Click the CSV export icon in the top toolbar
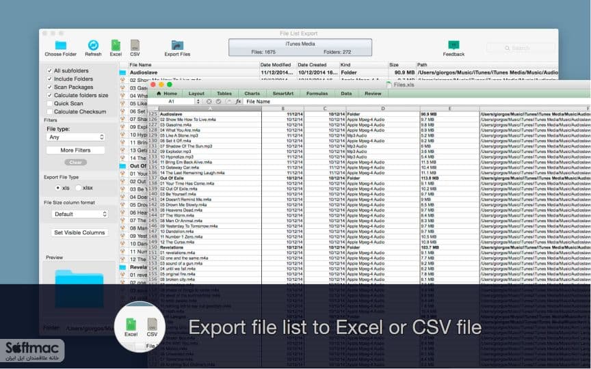 coord(135,46)
